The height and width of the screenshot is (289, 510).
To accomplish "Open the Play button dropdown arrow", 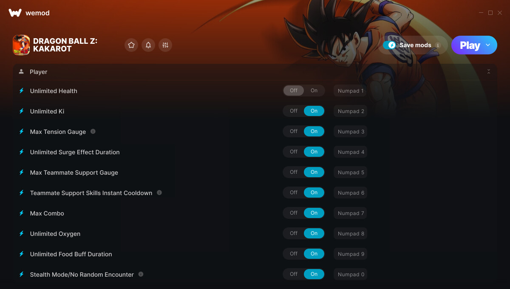I will coord(488,45).
